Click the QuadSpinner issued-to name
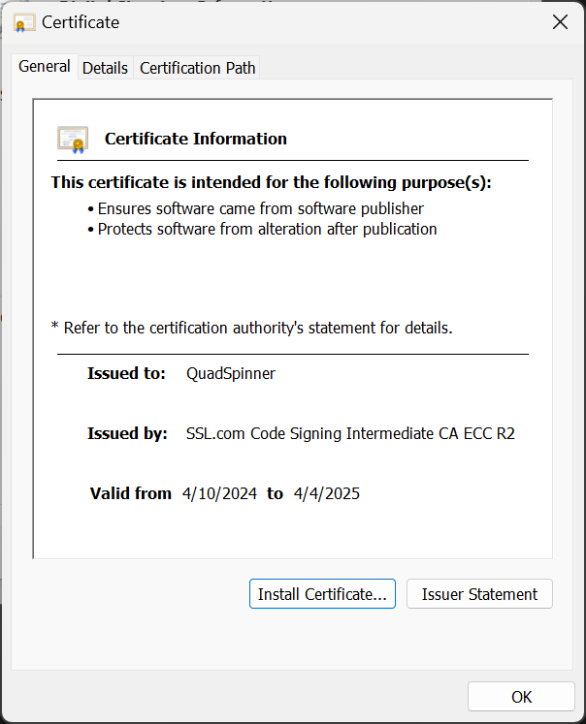 coord(231,373)
